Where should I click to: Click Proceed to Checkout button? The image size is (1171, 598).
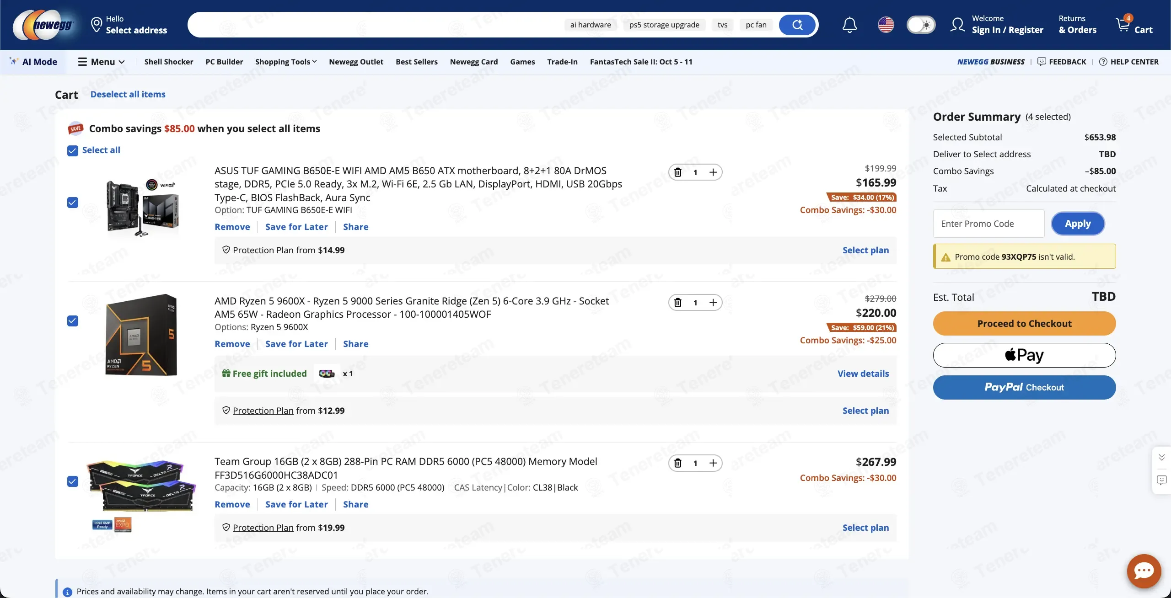[1024, 324]
